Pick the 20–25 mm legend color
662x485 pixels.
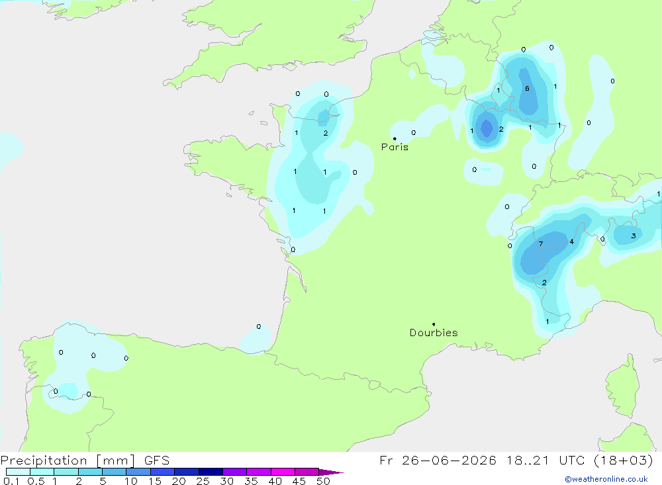187,472
